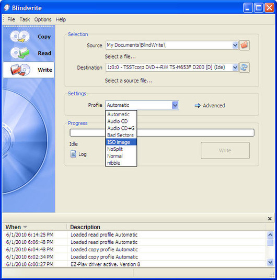Close the log panel with X
Screen dimensions: 277x280
pos(270,219)
